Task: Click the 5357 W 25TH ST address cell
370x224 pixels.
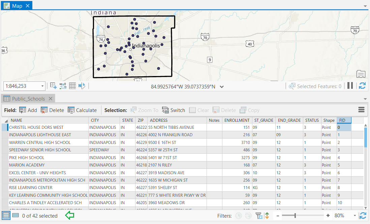Action: click(x=177, y=150)
